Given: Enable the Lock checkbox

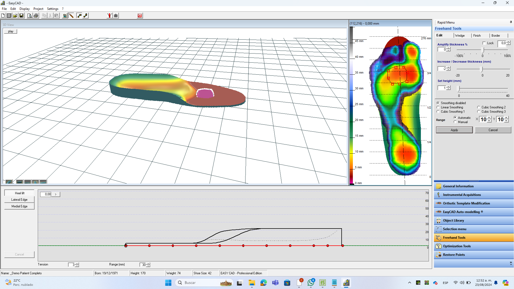Looking at the screenshot, I should coord(484,43).
